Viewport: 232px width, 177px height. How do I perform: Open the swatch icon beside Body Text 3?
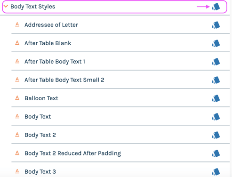click(x=216, y=172)
